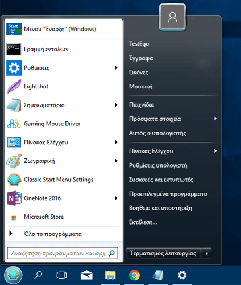
Task: Click the OneNote 2016 icon
Action: click(x=14, y=198)
